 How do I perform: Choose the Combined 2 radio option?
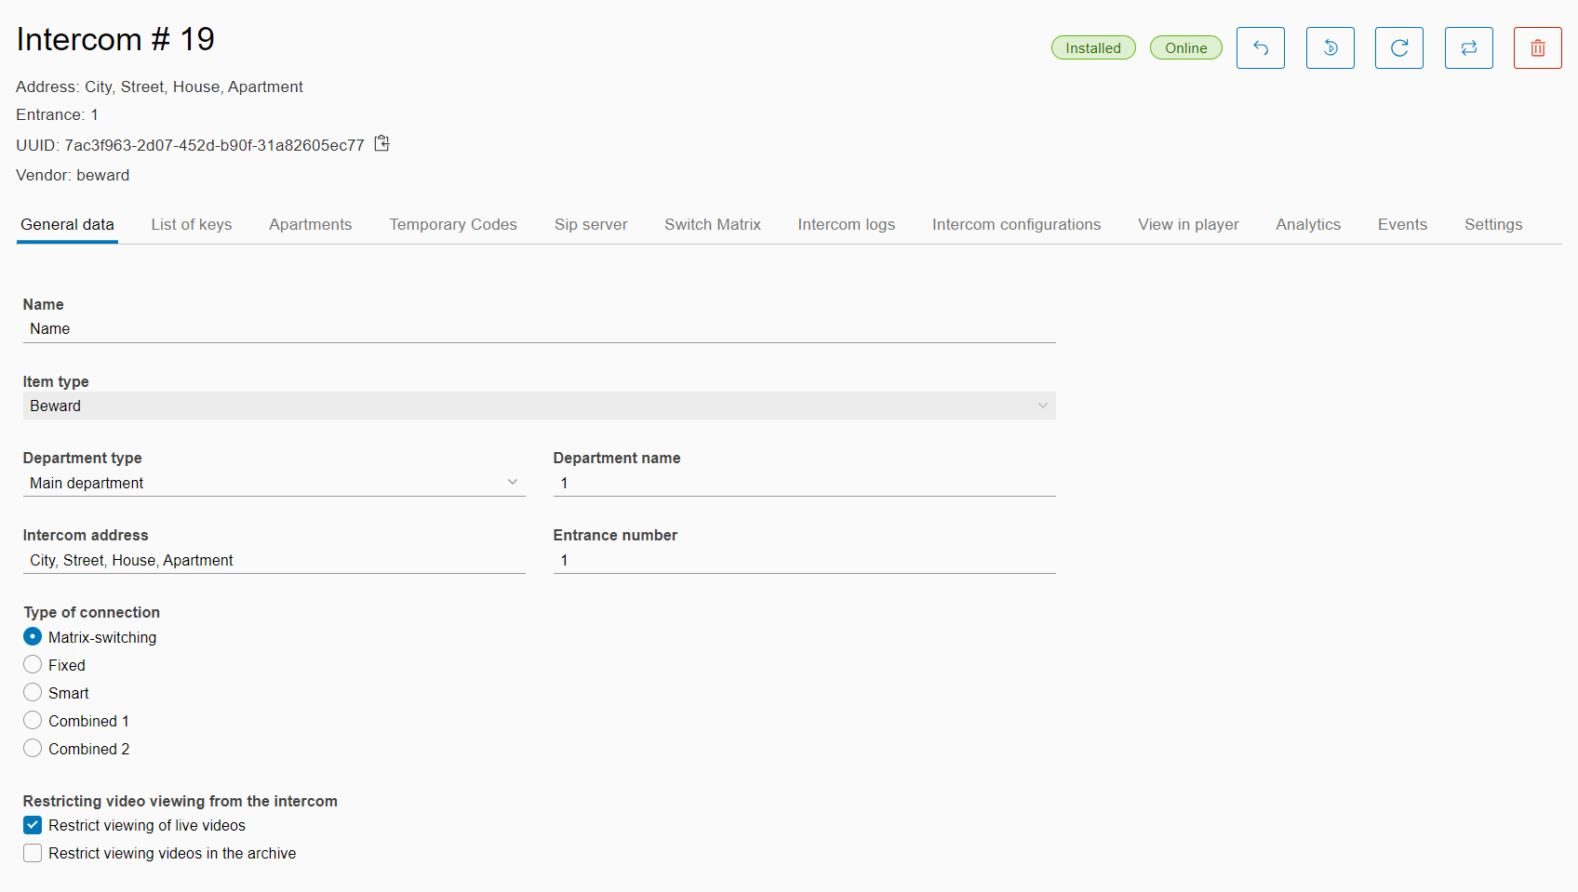[x=33, y=749]
